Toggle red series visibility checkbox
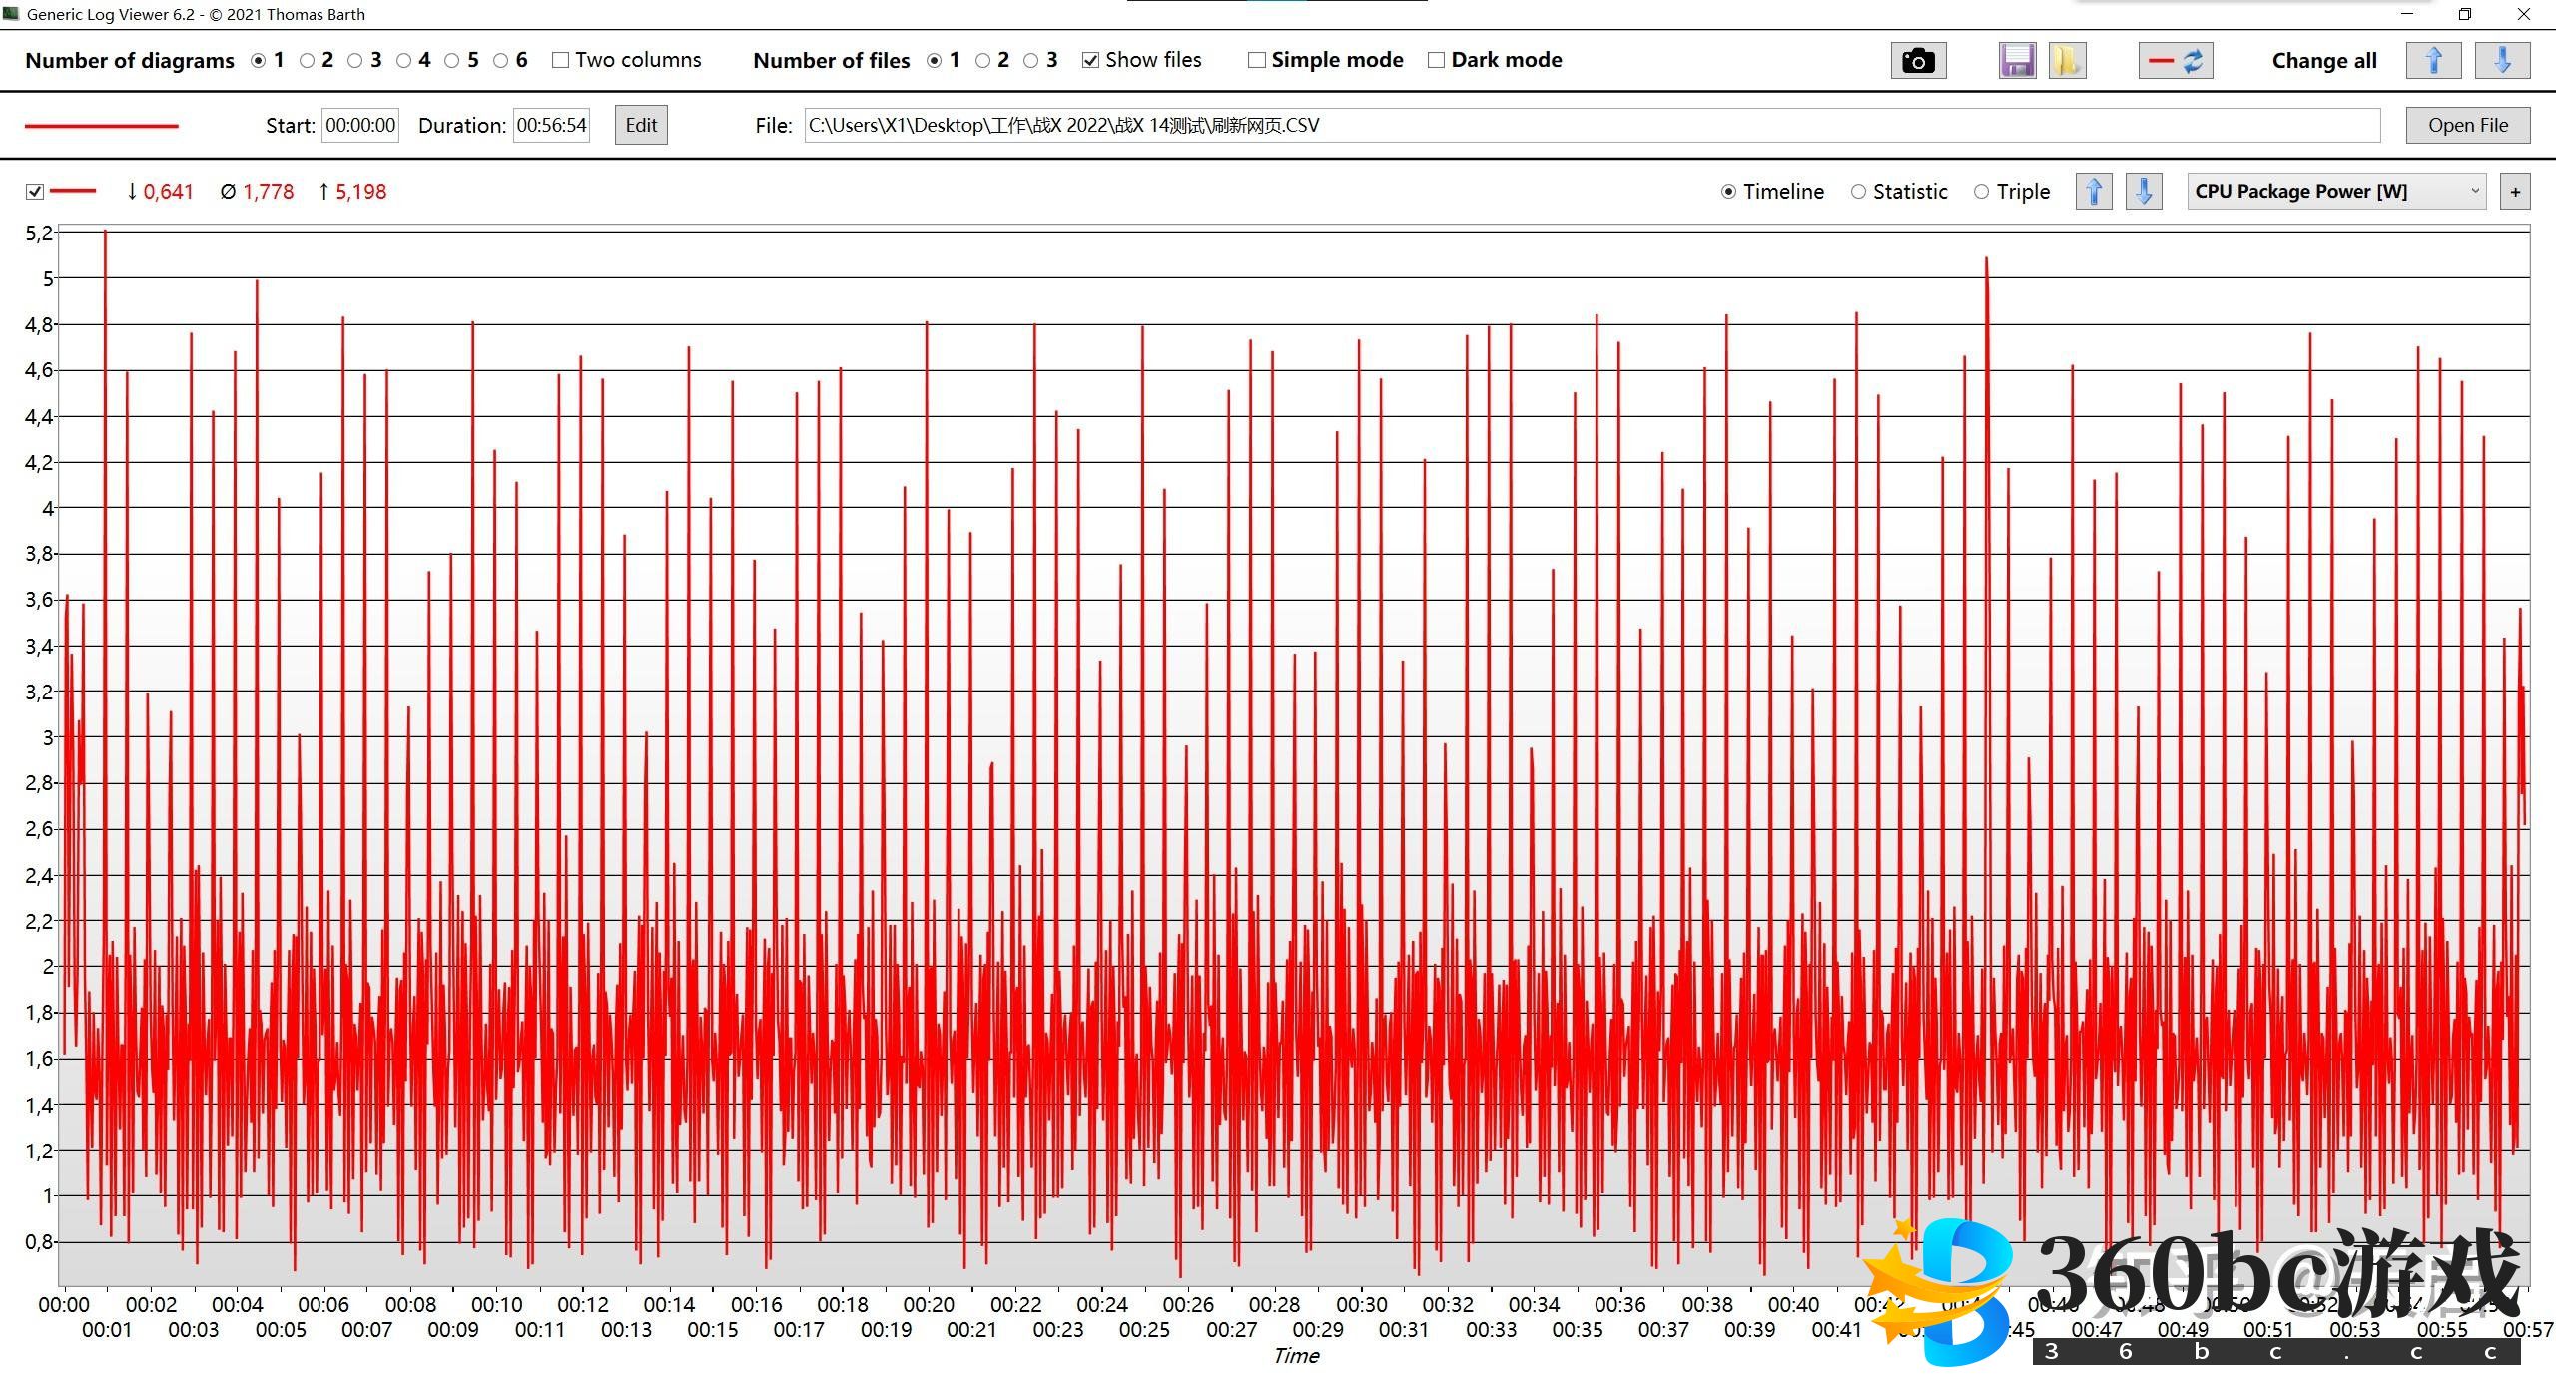Image resolution: width=2556 pixels, height=1387 pixels. tap(35, 192)
